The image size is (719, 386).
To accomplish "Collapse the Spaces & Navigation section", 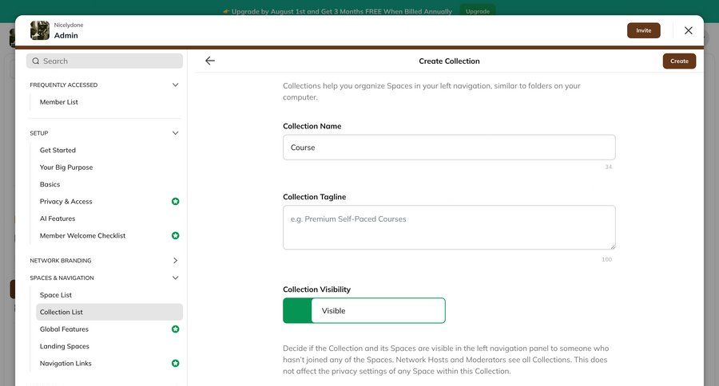I will tap(175, 278).
